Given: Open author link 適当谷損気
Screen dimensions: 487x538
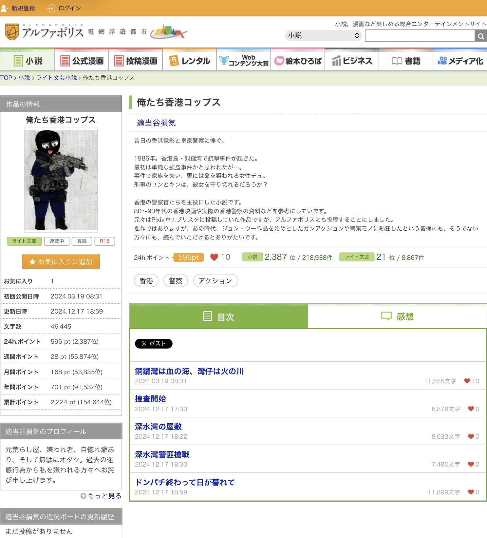Looking at the screenshot, I should coord(156,123).
